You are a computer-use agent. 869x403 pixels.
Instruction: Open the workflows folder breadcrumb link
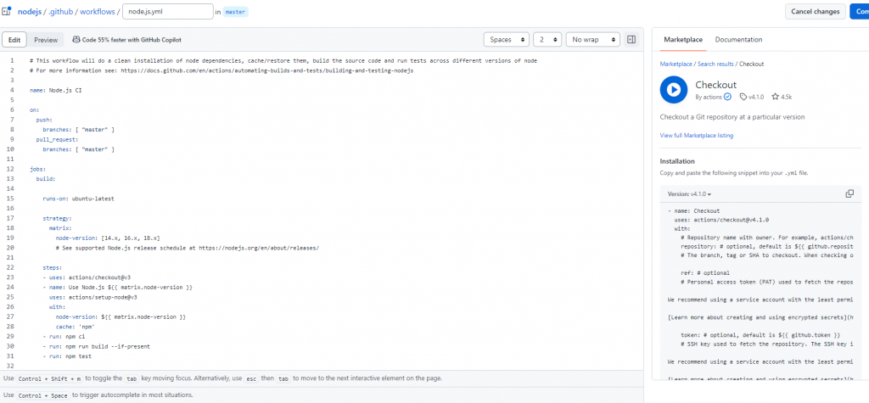click(98, 11)
